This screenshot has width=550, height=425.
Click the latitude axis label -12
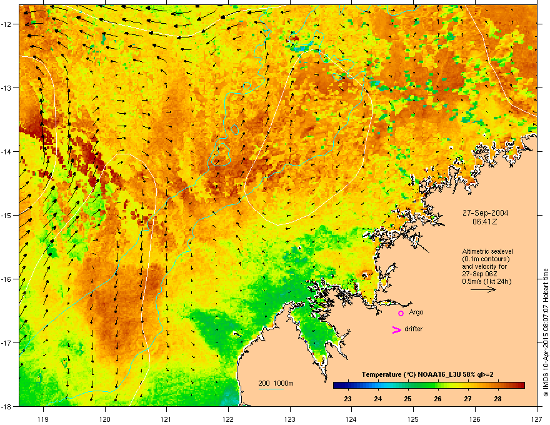pyautogui.click(x=6, y=24)
